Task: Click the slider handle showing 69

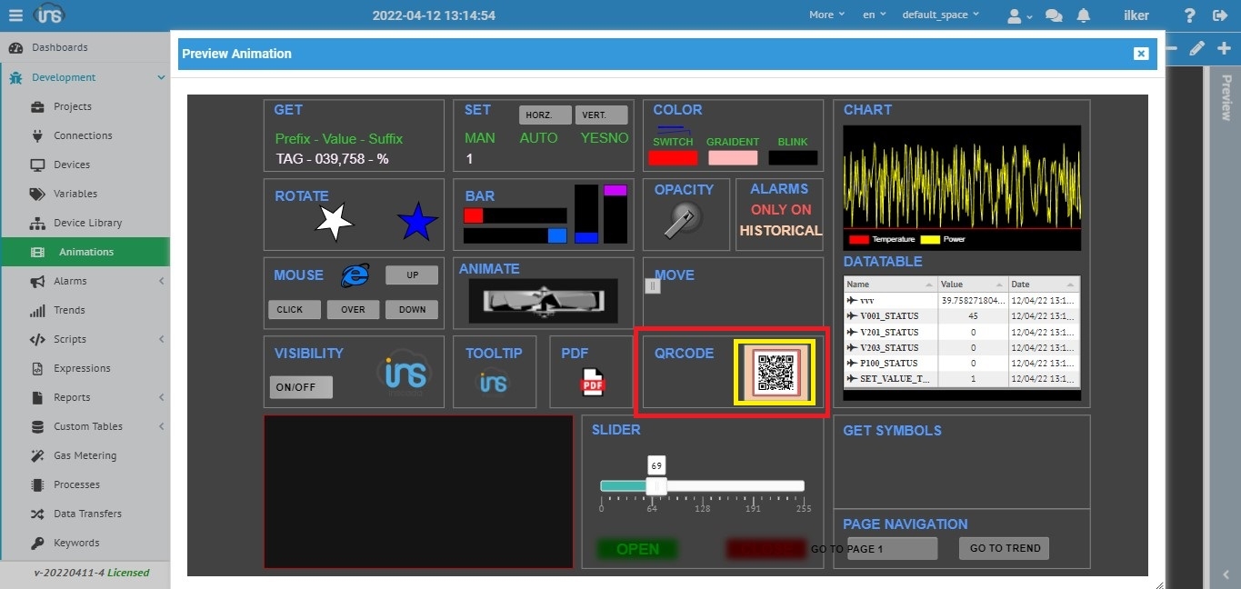Action: pos(656,485)
